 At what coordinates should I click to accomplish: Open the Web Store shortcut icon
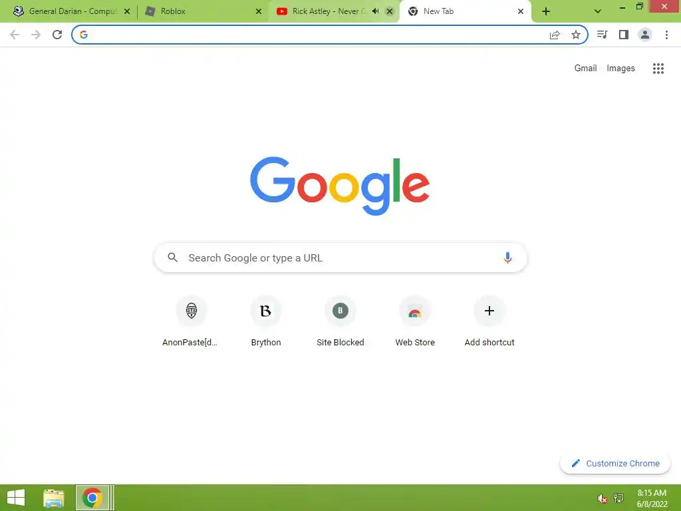tap(415, 311)
